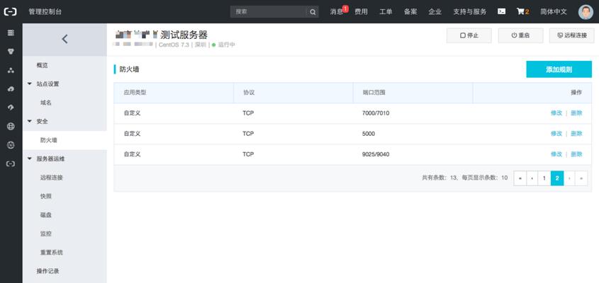Open the 简体中文 language dropdown

tap(554, 12)
